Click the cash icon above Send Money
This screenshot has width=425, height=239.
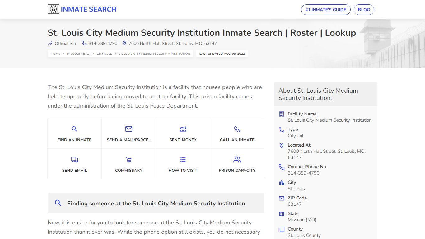tap(183, 129)
